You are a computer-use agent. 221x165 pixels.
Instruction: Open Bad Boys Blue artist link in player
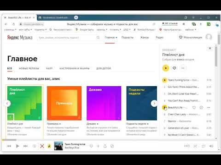click(x=72, y=148)
